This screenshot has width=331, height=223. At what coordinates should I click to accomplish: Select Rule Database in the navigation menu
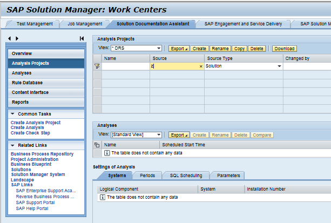(27, 83)
